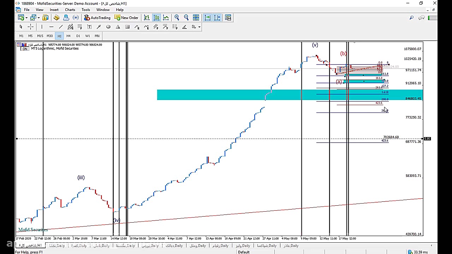Click the New Order button
The height and width of the screenshot is (254, 452).
point(126,18)
